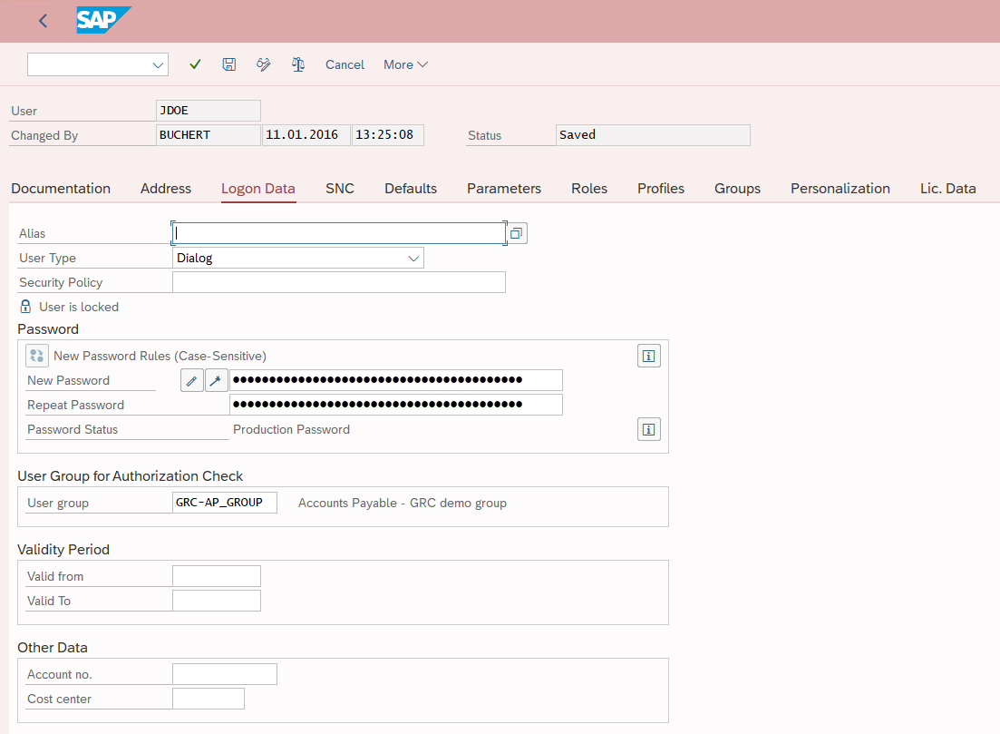
Task: Click the Cancel button
Action: 345,64
